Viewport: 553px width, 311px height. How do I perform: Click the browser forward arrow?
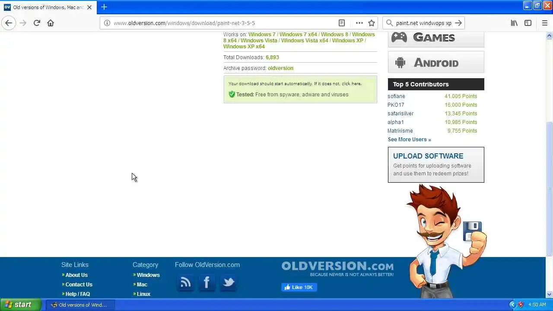coord(23,23)
